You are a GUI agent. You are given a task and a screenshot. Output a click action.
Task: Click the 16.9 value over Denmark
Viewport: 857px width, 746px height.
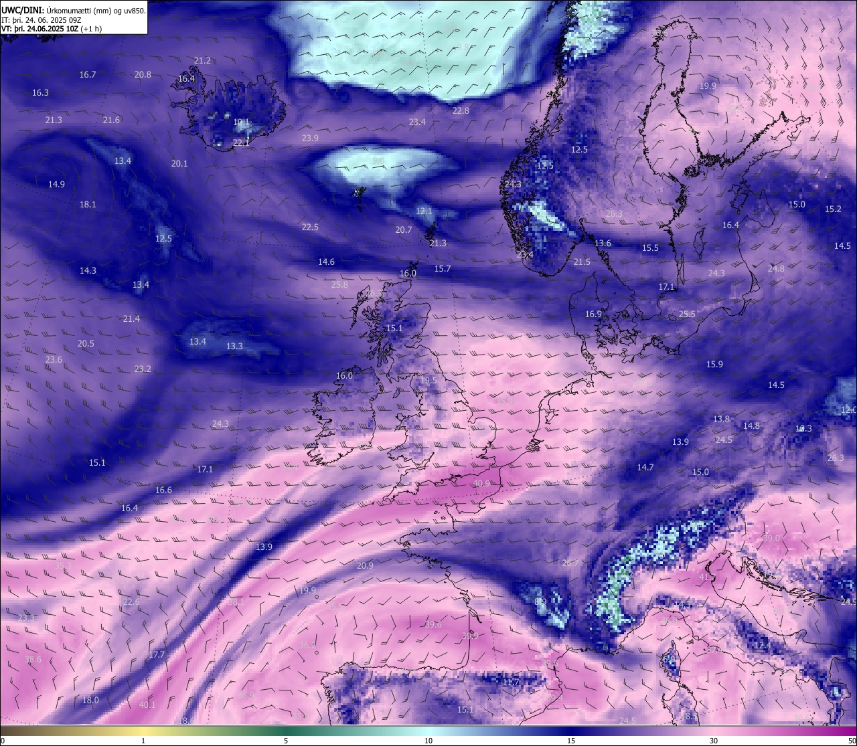(593, 314)
